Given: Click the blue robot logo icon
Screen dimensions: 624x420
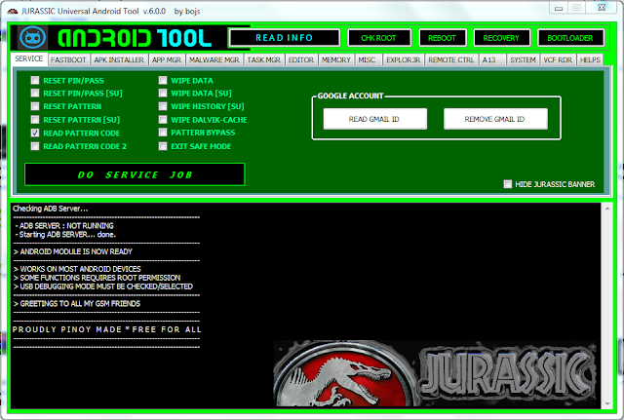Looking at the screenshot, I should coord(32,38).
